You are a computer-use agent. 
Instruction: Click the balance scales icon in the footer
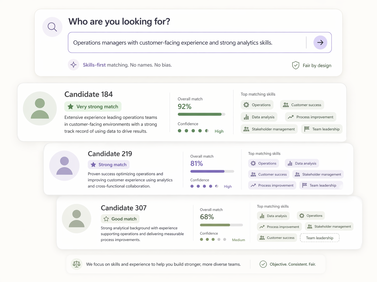coord(77,264)
